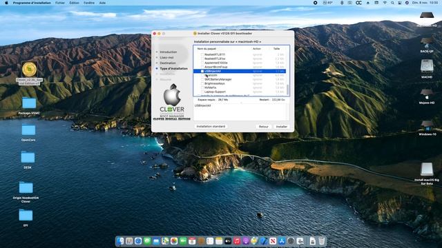Open the Fenêtre menu
The width and height of the screenshot is (442, 248).
pos(89,3)
